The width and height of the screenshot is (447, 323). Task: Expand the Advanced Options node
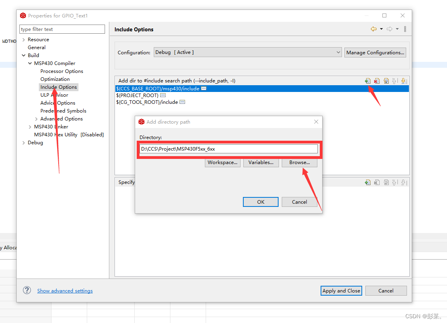36,119
